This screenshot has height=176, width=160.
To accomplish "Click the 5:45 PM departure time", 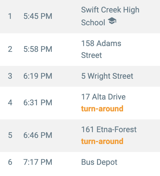I will [38, 16].
